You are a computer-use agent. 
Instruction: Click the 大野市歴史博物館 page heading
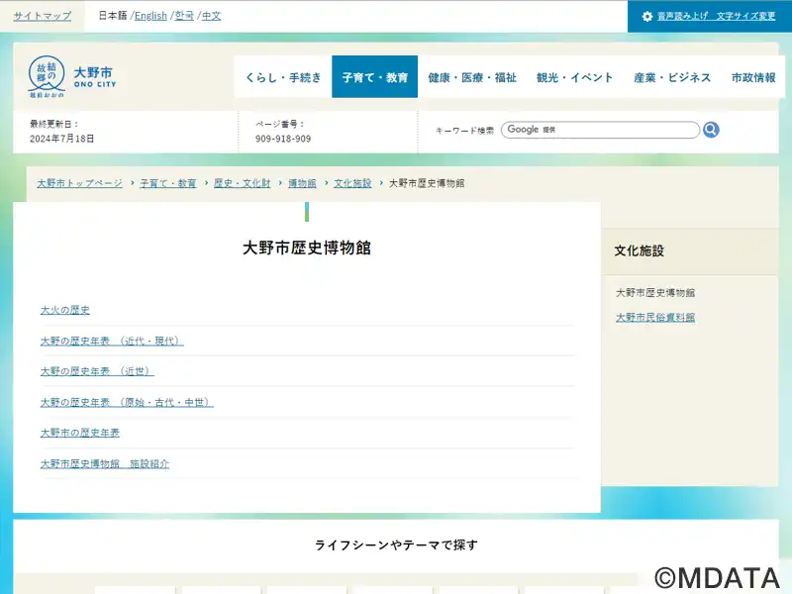(307, 248)
